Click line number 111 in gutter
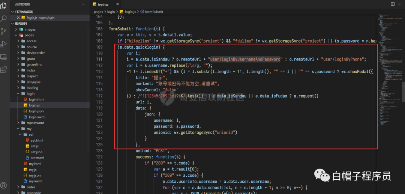 click(99, 59)
